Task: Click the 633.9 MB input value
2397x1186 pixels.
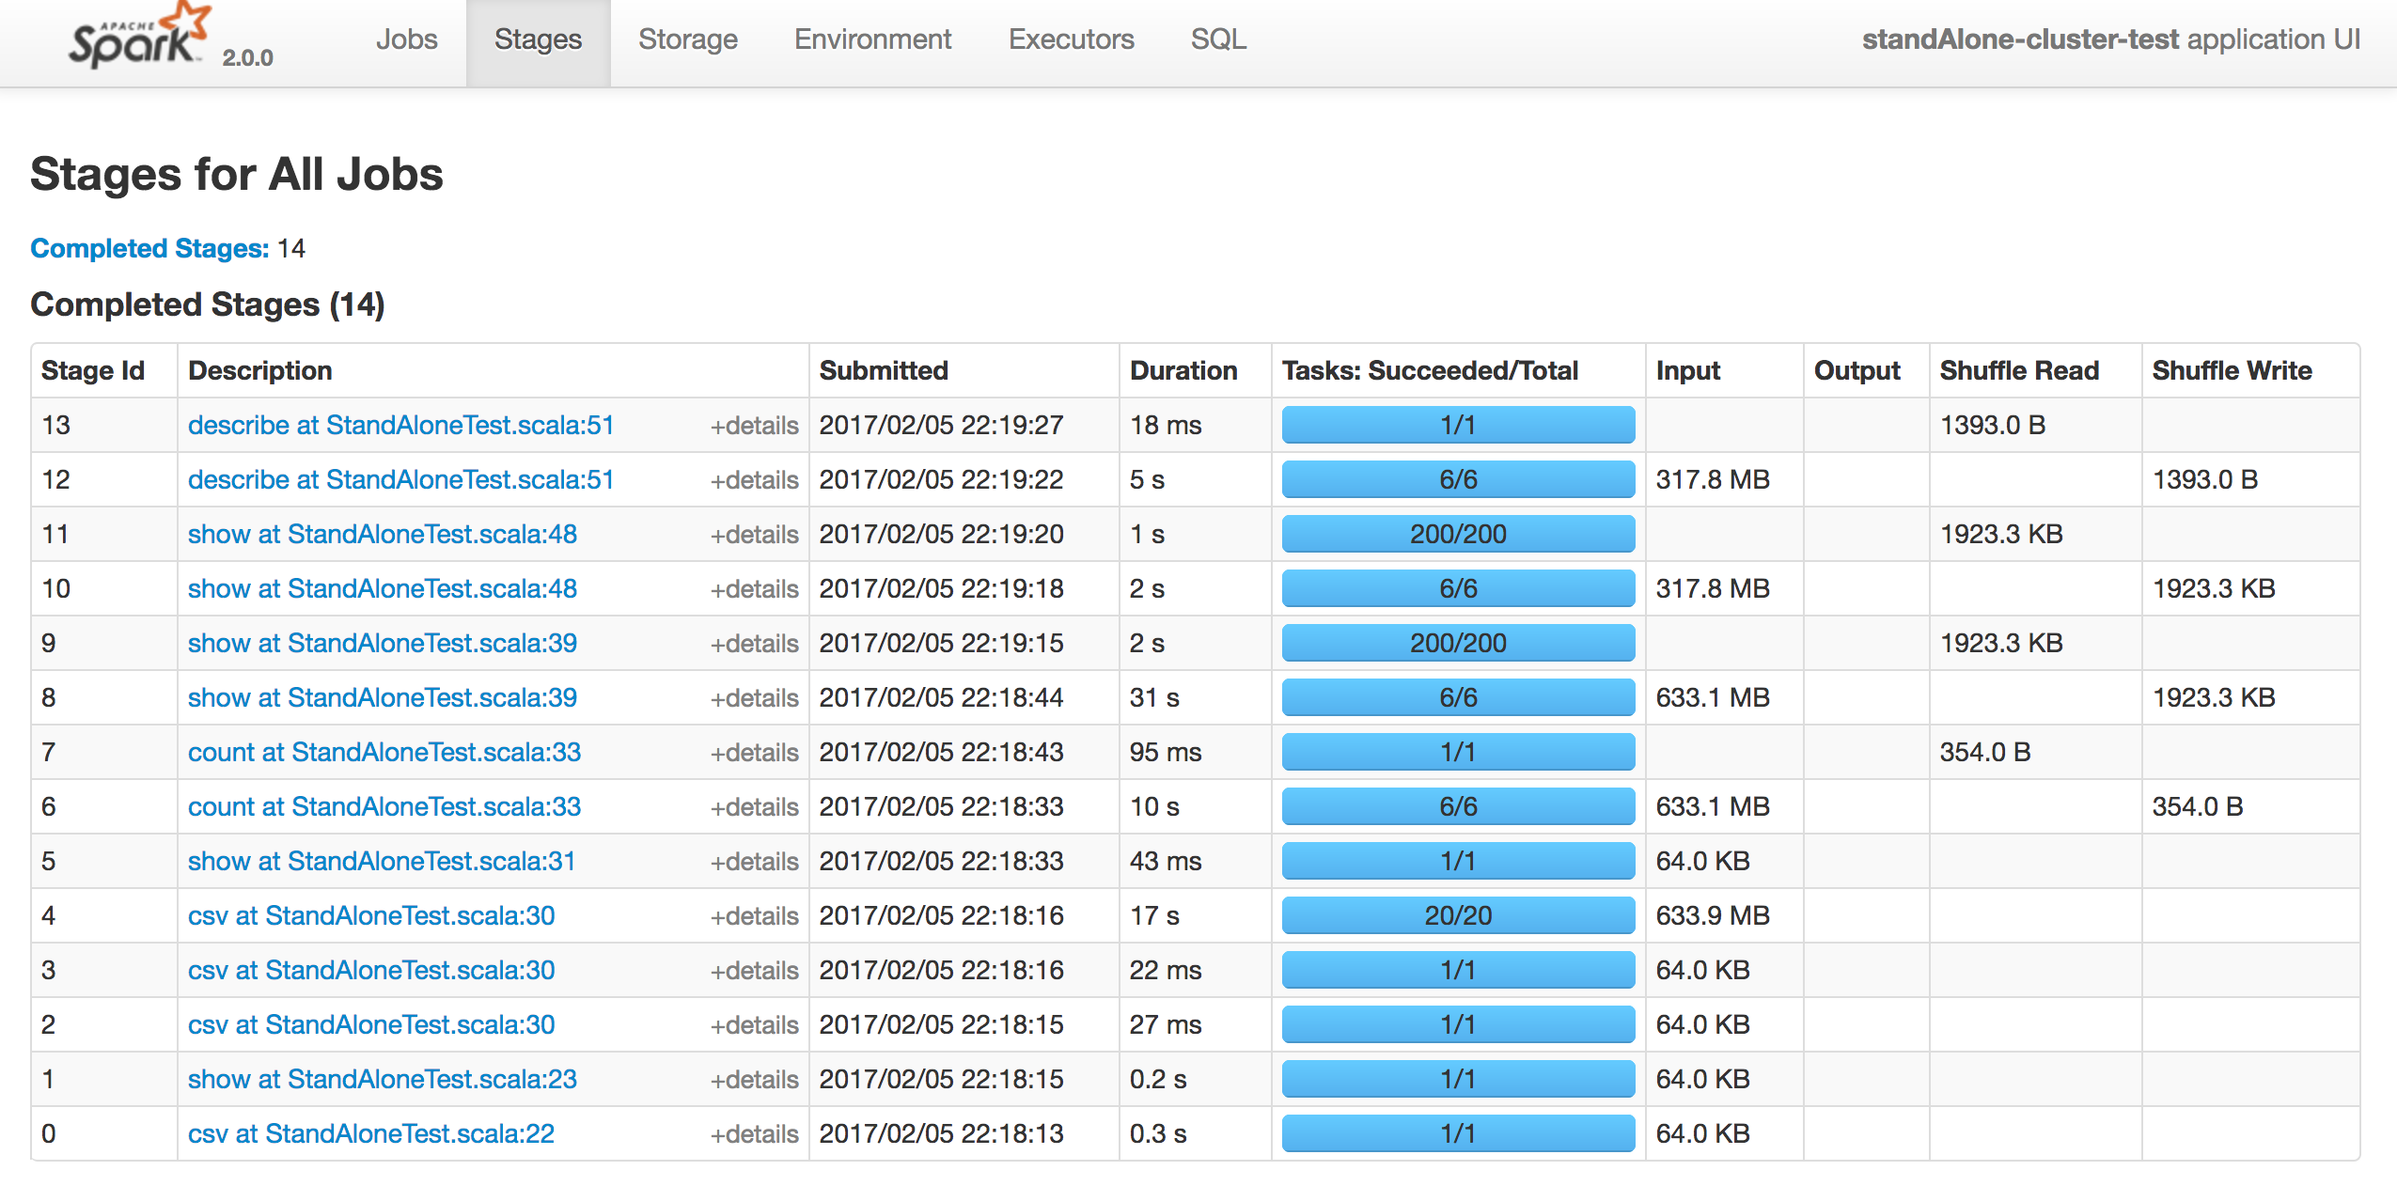Action: [x=1713, y=915]
